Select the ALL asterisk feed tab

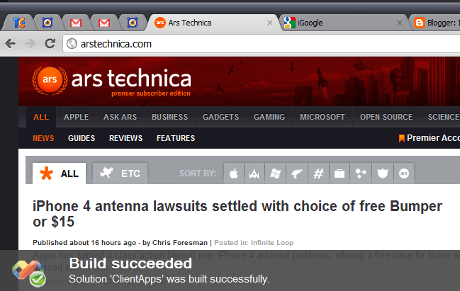(x=60, y=173)
